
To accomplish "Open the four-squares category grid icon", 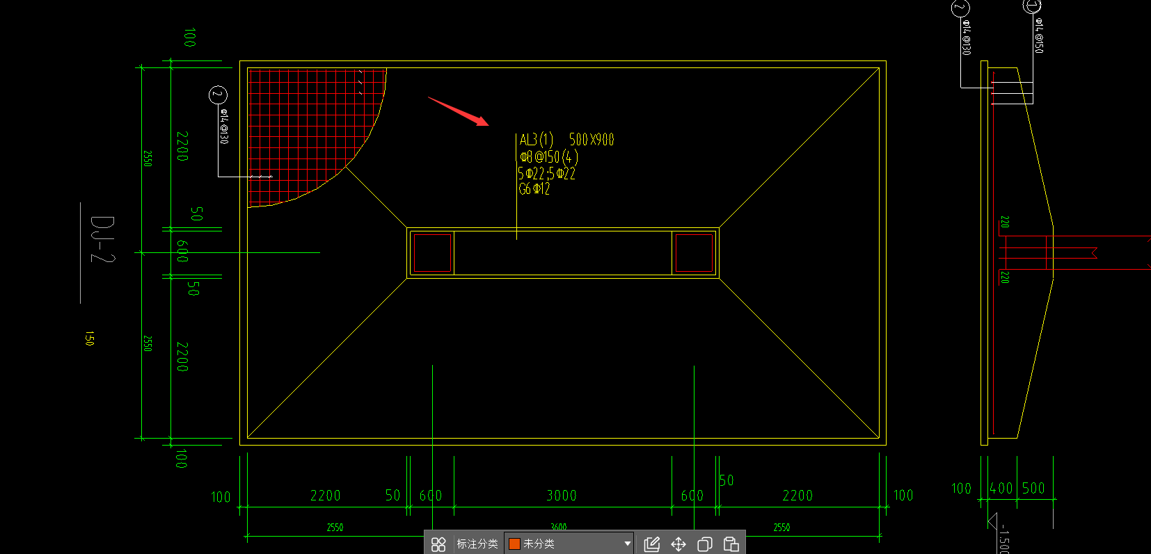I will click(x=438, y=544).
